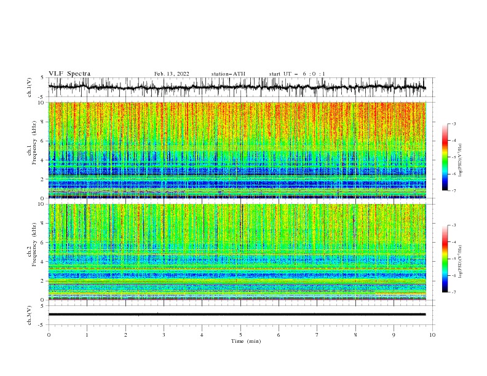Click the "station=ATH" label
The image size is (487, 376).
(x=228, y=74)
